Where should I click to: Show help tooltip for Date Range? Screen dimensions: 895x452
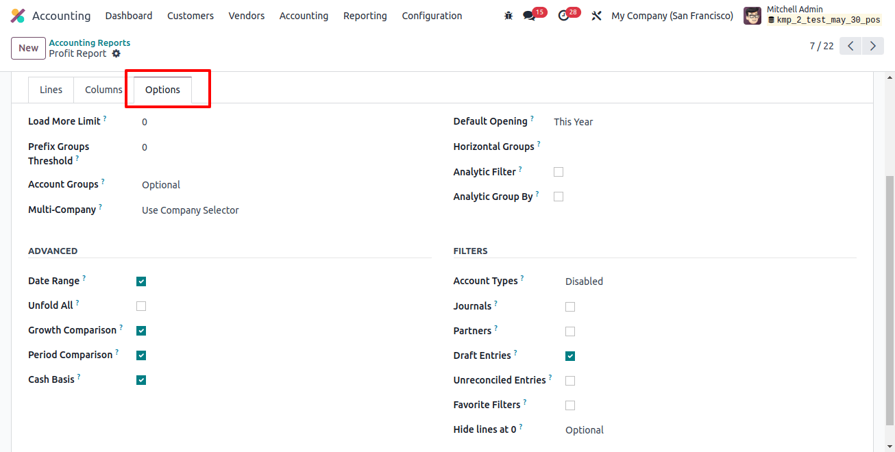(x=84, y=279)
